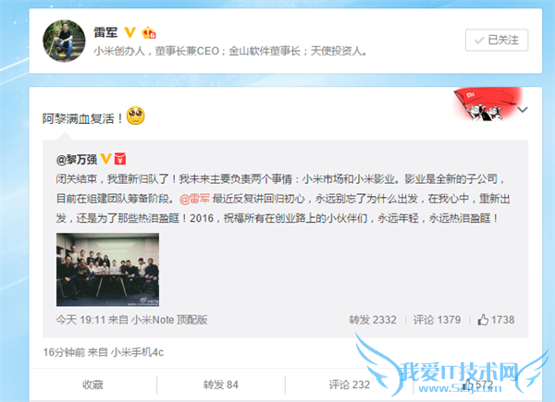Viewport: 555px width, 402px height.
Task: Click the wide-eyed emoji after 阿黎满血复活
Action: 136,116
